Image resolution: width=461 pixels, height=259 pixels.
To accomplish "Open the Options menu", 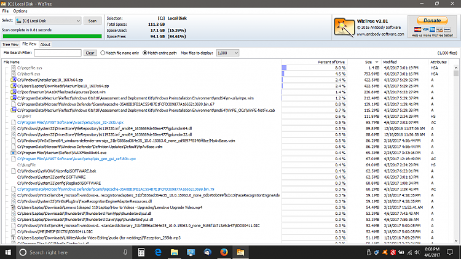I will [20, 11].
